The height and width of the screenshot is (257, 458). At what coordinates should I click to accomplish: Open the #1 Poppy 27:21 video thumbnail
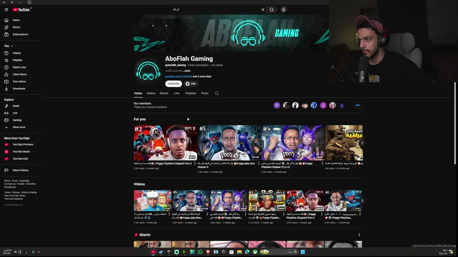tap(343, 201)
